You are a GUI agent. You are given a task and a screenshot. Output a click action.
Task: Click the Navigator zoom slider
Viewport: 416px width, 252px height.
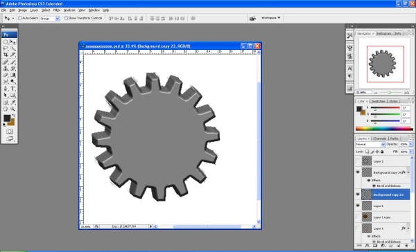pos(389,93)
